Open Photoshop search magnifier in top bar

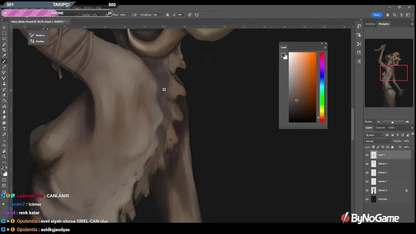[x=395, y=15]
